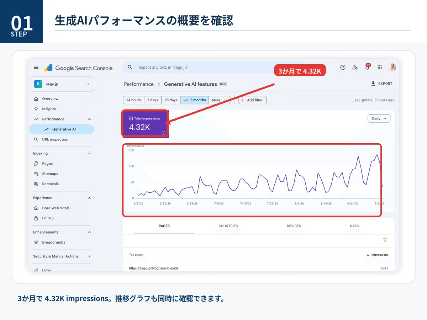Collapse the Enhancements section
Viewport: 427px width, 320px height.
point(89,232)
